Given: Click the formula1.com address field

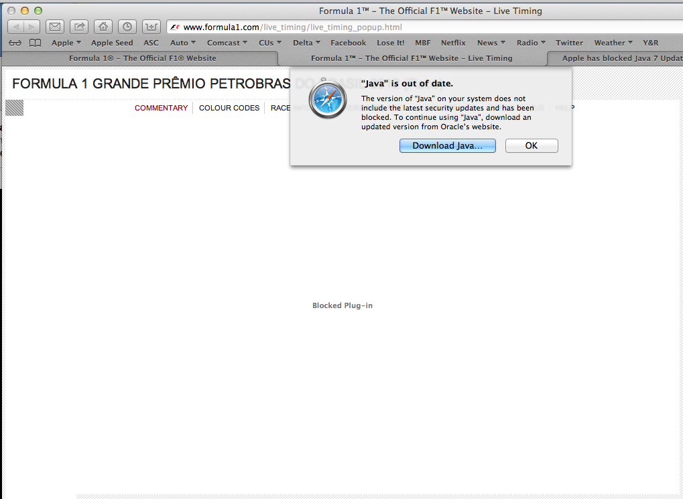Looking at the screenshot, I should coord(425,27).
